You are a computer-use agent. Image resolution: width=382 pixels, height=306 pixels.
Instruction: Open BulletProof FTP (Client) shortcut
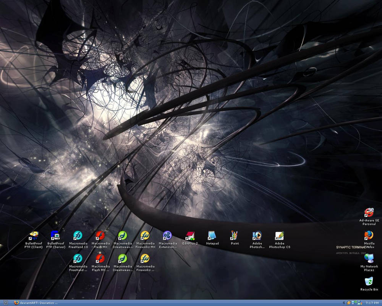pyautogui.click(x=34, y=240)
